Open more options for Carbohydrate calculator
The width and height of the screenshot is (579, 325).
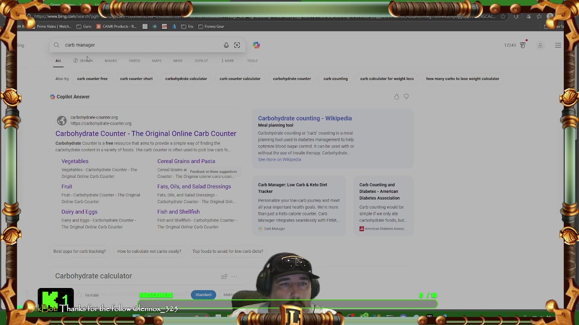tap(234, 276)
